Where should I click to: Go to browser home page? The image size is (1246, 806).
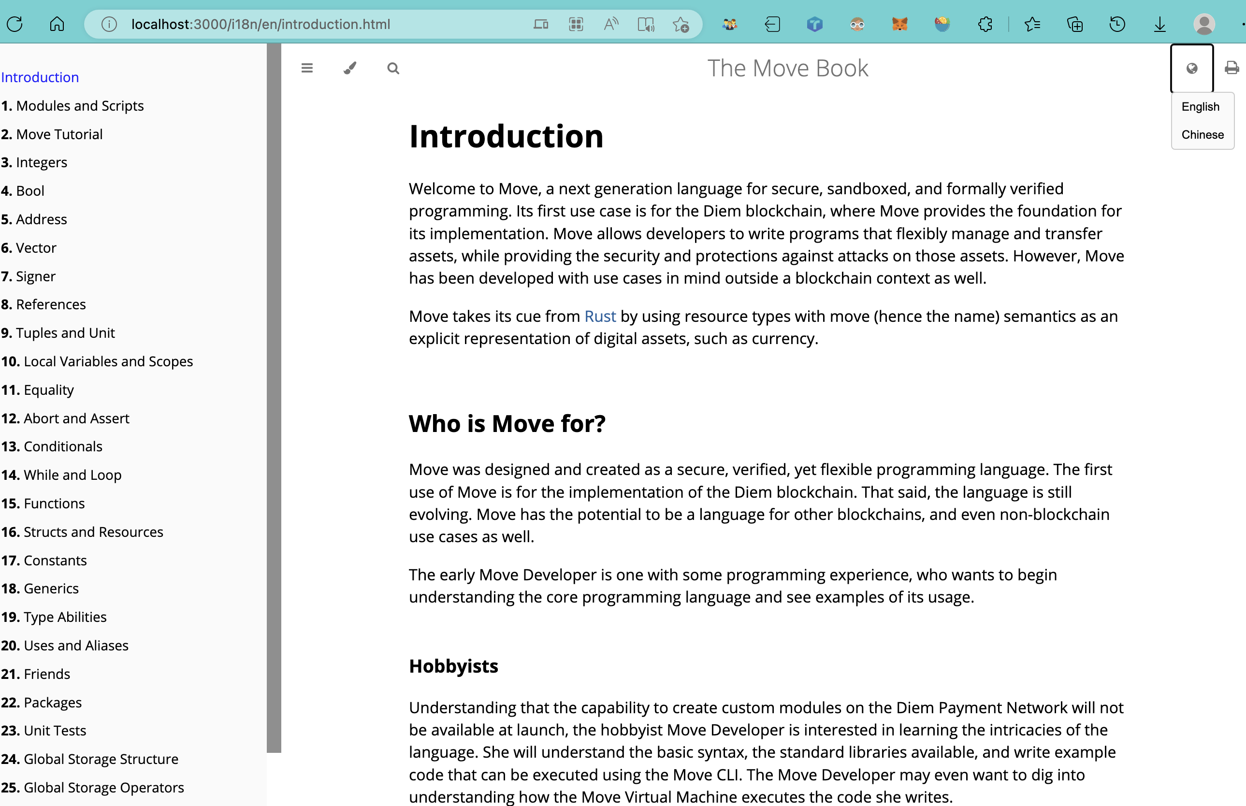pos(57,24)
